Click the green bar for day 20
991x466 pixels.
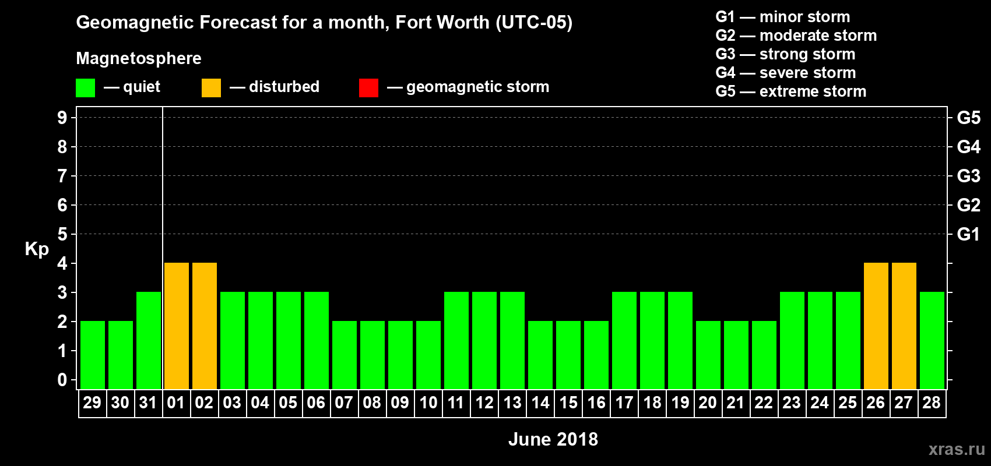(x=708, y=355)
